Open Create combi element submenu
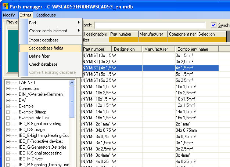 tap(50, 31)
